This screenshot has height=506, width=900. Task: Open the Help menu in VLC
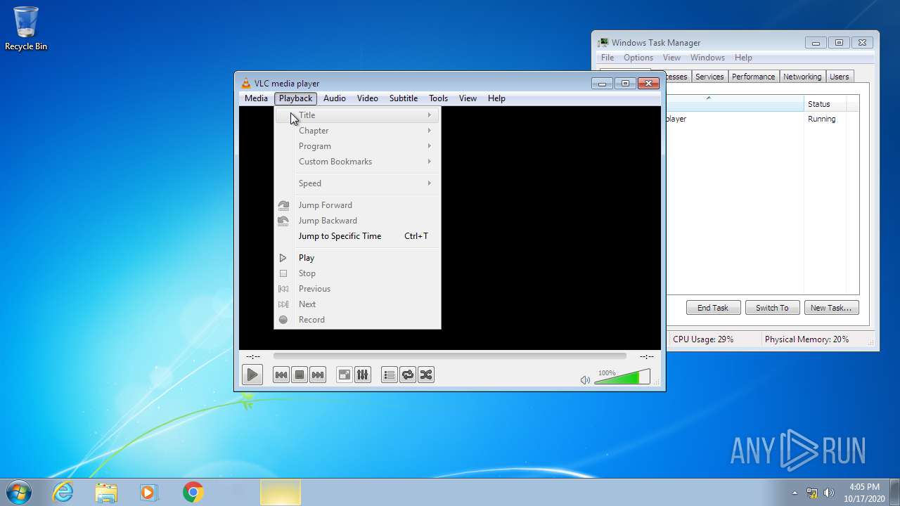click(x=496, y=98)
